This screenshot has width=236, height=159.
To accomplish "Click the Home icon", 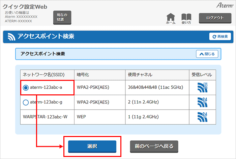I will point(171,18).
